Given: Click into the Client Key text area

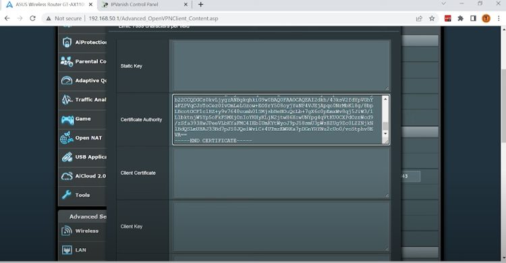Looking at the screenshot, I should [x=281, y=227].
